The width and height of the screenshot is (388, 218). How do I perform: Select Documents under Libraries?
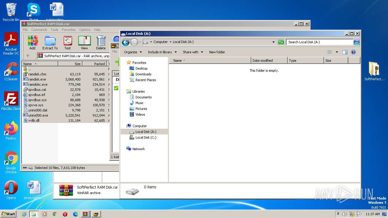click(x=143, y=97)
